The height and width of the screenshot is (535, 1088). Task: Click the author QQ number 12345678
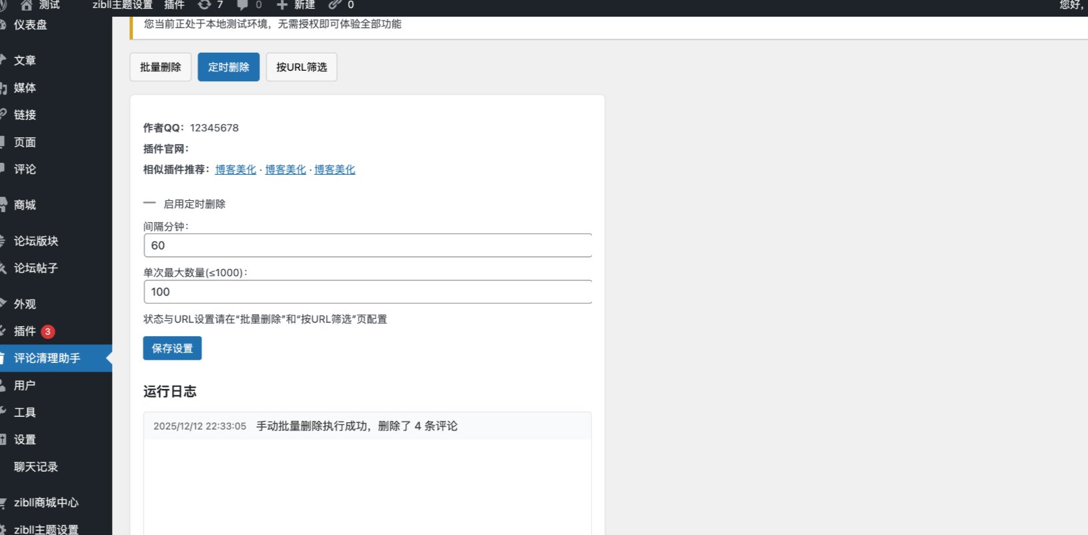214,128
